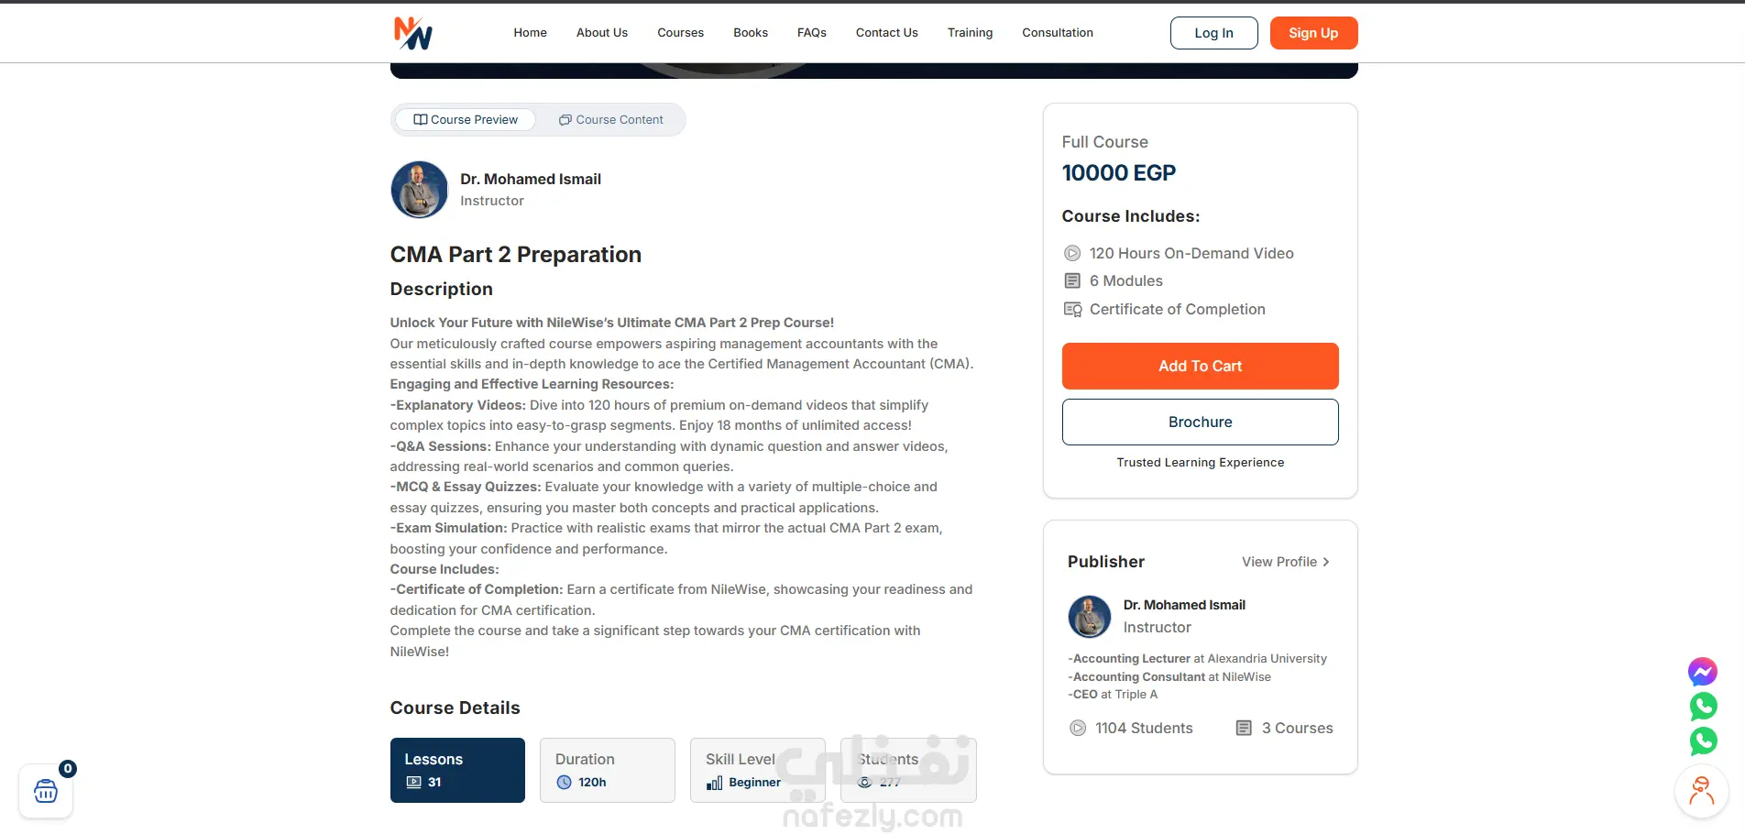Viewport: 1745px width, 834px height.
Task: Click the Duration clock icon
Action: click(x=564, y=782)
